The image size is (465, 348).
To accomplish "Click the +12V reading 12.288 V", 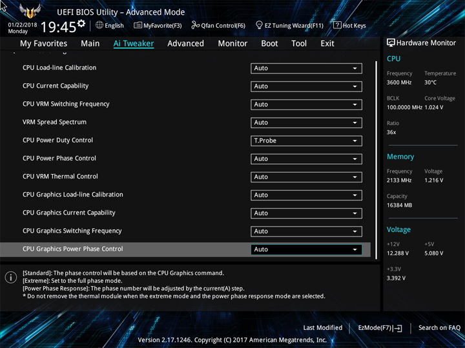I will pos(398,253).
